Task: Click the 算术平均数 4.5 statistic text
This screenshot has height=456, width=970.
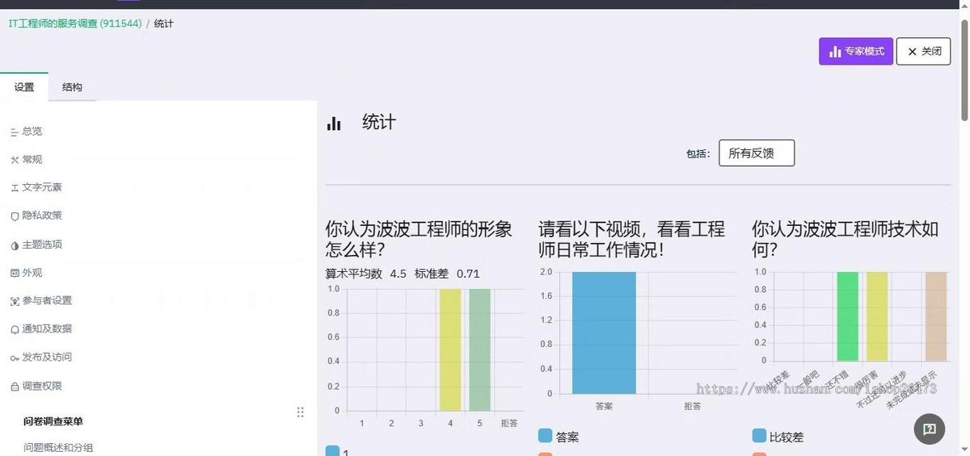Action: coord(366,274)
